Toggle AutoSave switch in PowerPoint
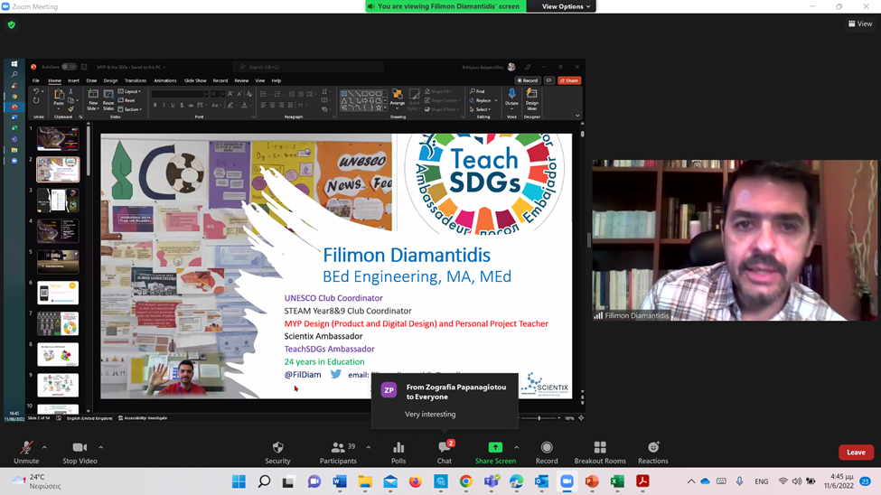Image resolution: width=881 pixels, height=495 pixels. pyautogui.click(x=69, y=67)
